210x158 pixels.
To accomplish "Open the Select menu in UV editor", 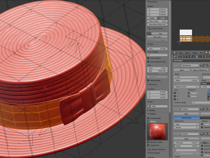I will [187, 53].
